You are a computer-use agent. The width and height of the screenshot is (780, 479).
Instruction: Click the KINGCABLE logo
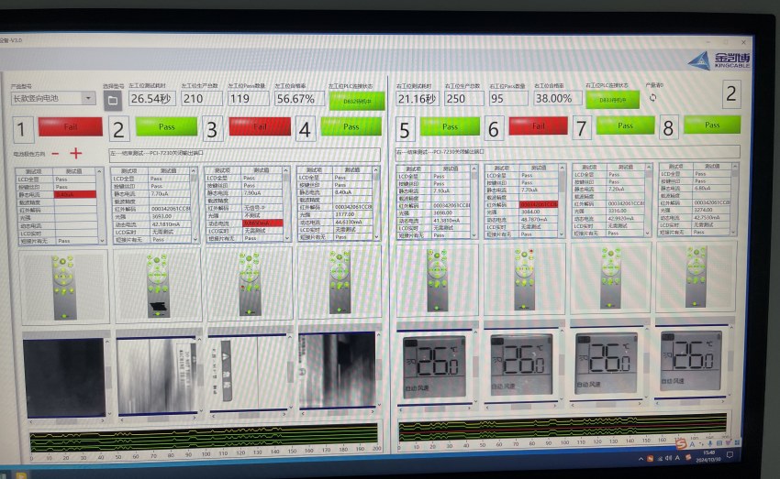click(x=719, y=60)
